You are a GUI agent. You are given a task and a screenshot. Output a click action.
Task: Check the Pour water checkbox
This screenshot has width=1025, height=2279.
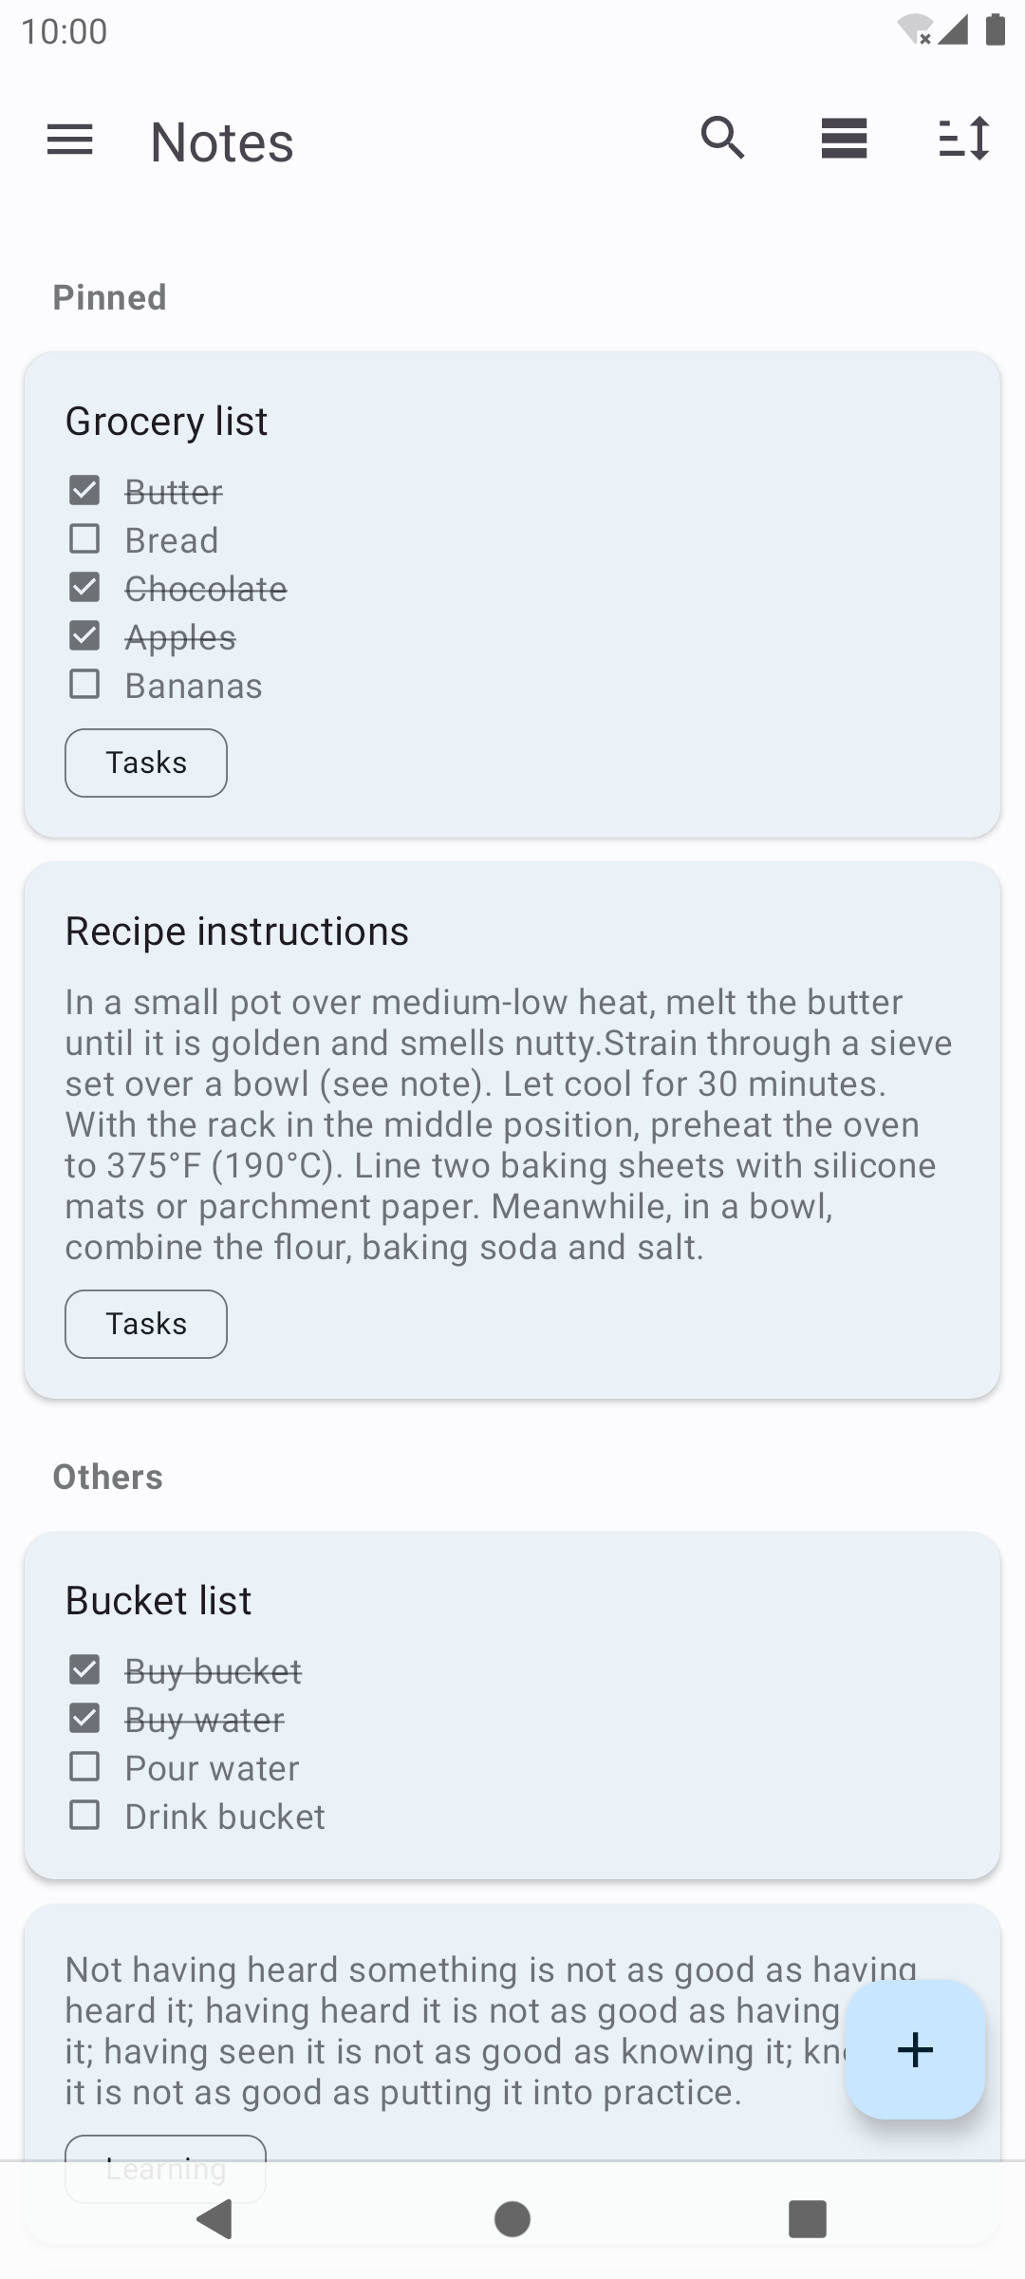point(84,1767)
